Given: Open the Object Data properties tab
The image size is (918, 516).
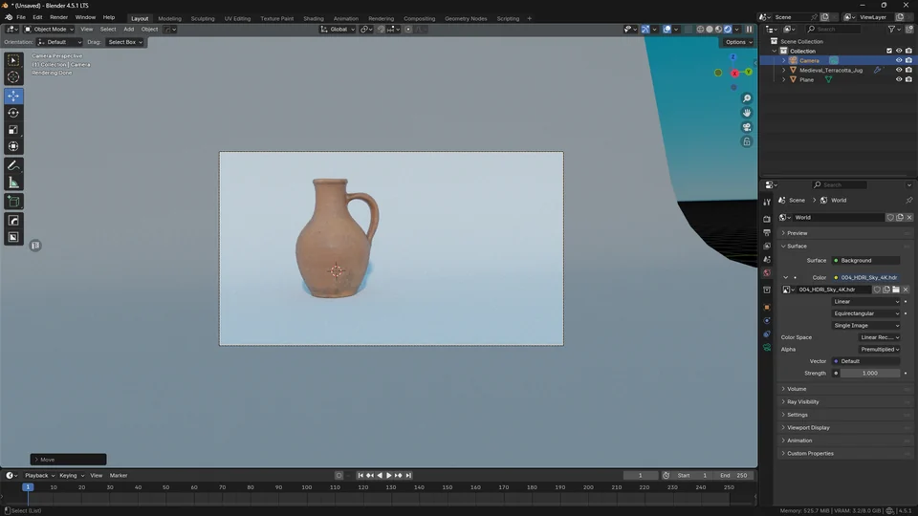Looking at the screenshot, I should pyautogui.click(x=767, y=348).
